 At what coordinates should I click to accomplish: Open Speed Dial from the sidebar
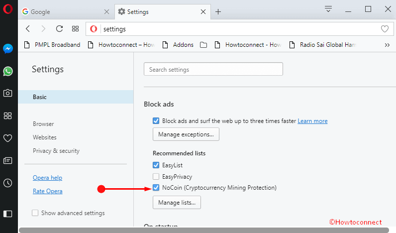click(x=8, y=116)
